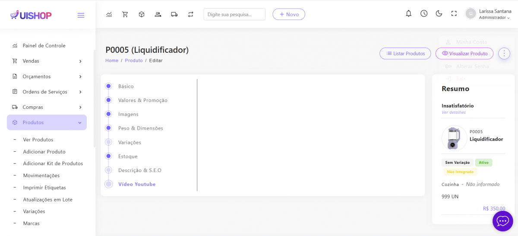Expand the Ordens de Serviços menu
518x236 pixels.
click(47, 92)
